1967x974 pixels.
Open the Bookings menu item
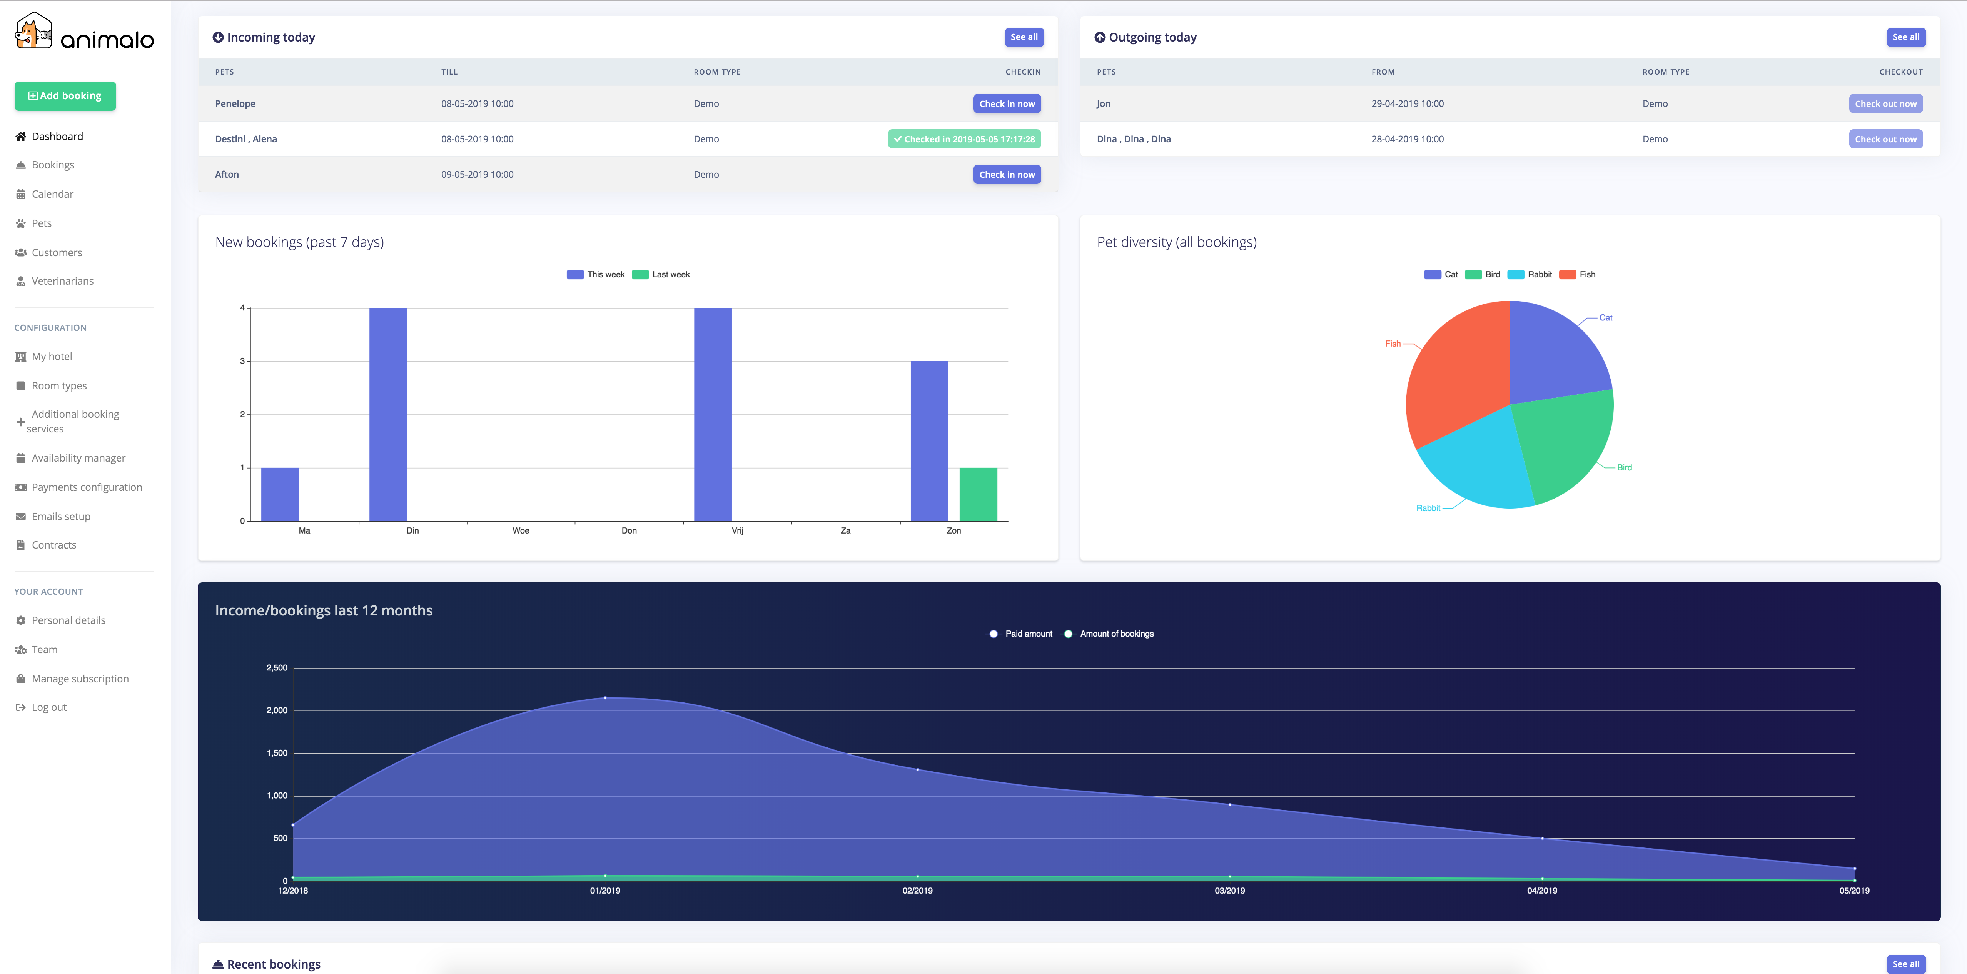click(53, 165)
